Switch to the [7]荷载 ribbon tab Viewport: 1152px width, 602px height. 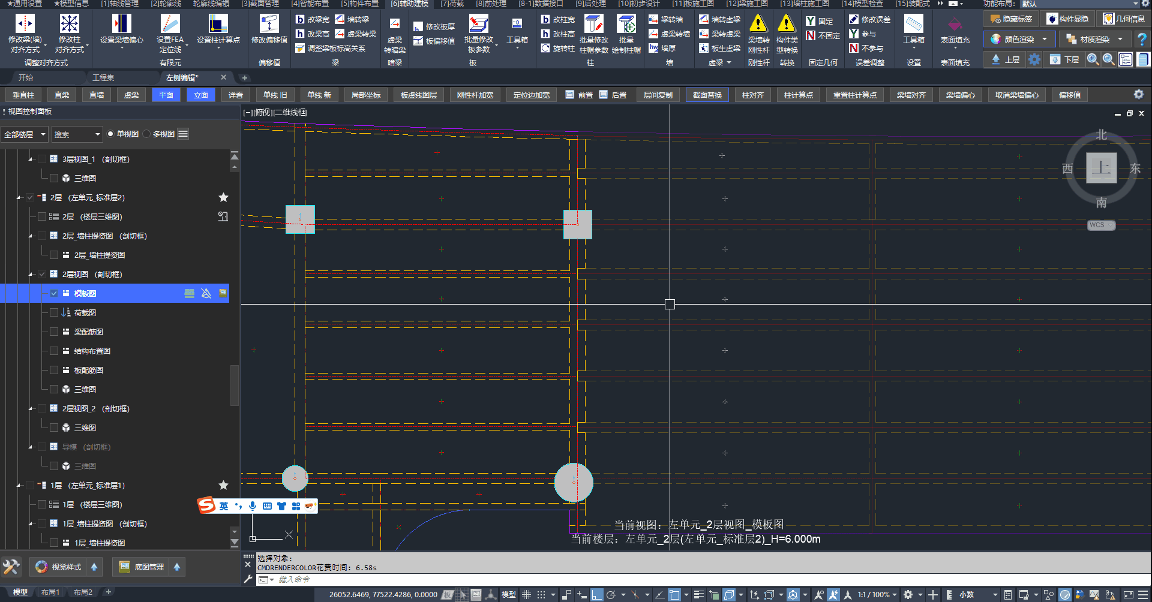(x=452, y=4)
